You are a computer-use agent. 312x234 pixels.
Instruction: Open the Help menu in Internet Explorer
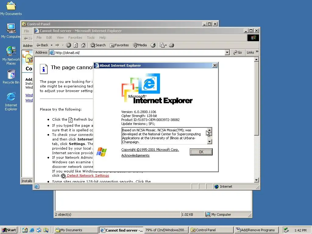tap(102, 37)
